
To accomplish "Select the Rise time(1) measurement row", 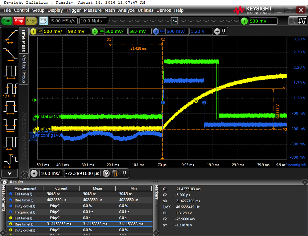I will tap(80, 224).
